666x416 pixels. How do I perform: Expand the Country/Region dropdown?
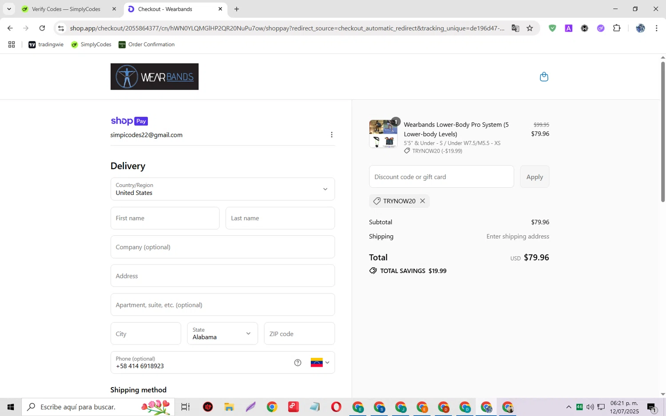222,189
